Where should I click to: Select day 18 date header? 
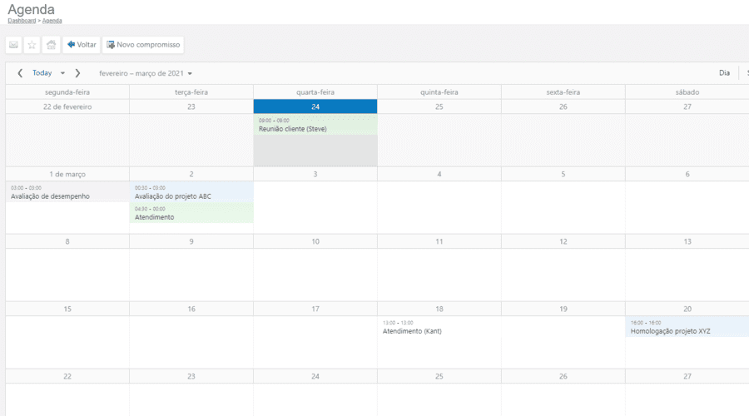(439, 309)
